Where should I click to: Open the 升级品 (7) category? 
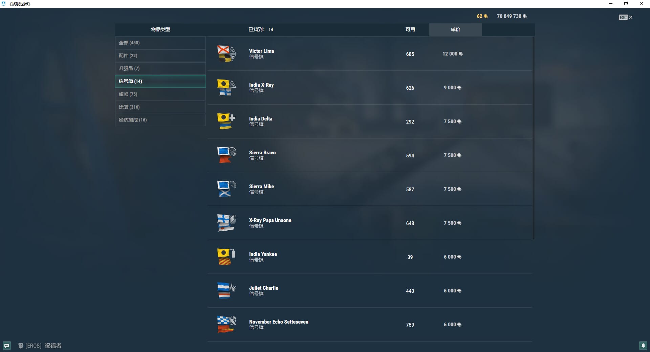coord(160,68)
